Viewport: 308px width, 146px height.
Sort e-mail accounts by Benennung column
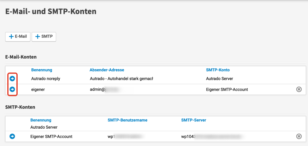[42, 70]
